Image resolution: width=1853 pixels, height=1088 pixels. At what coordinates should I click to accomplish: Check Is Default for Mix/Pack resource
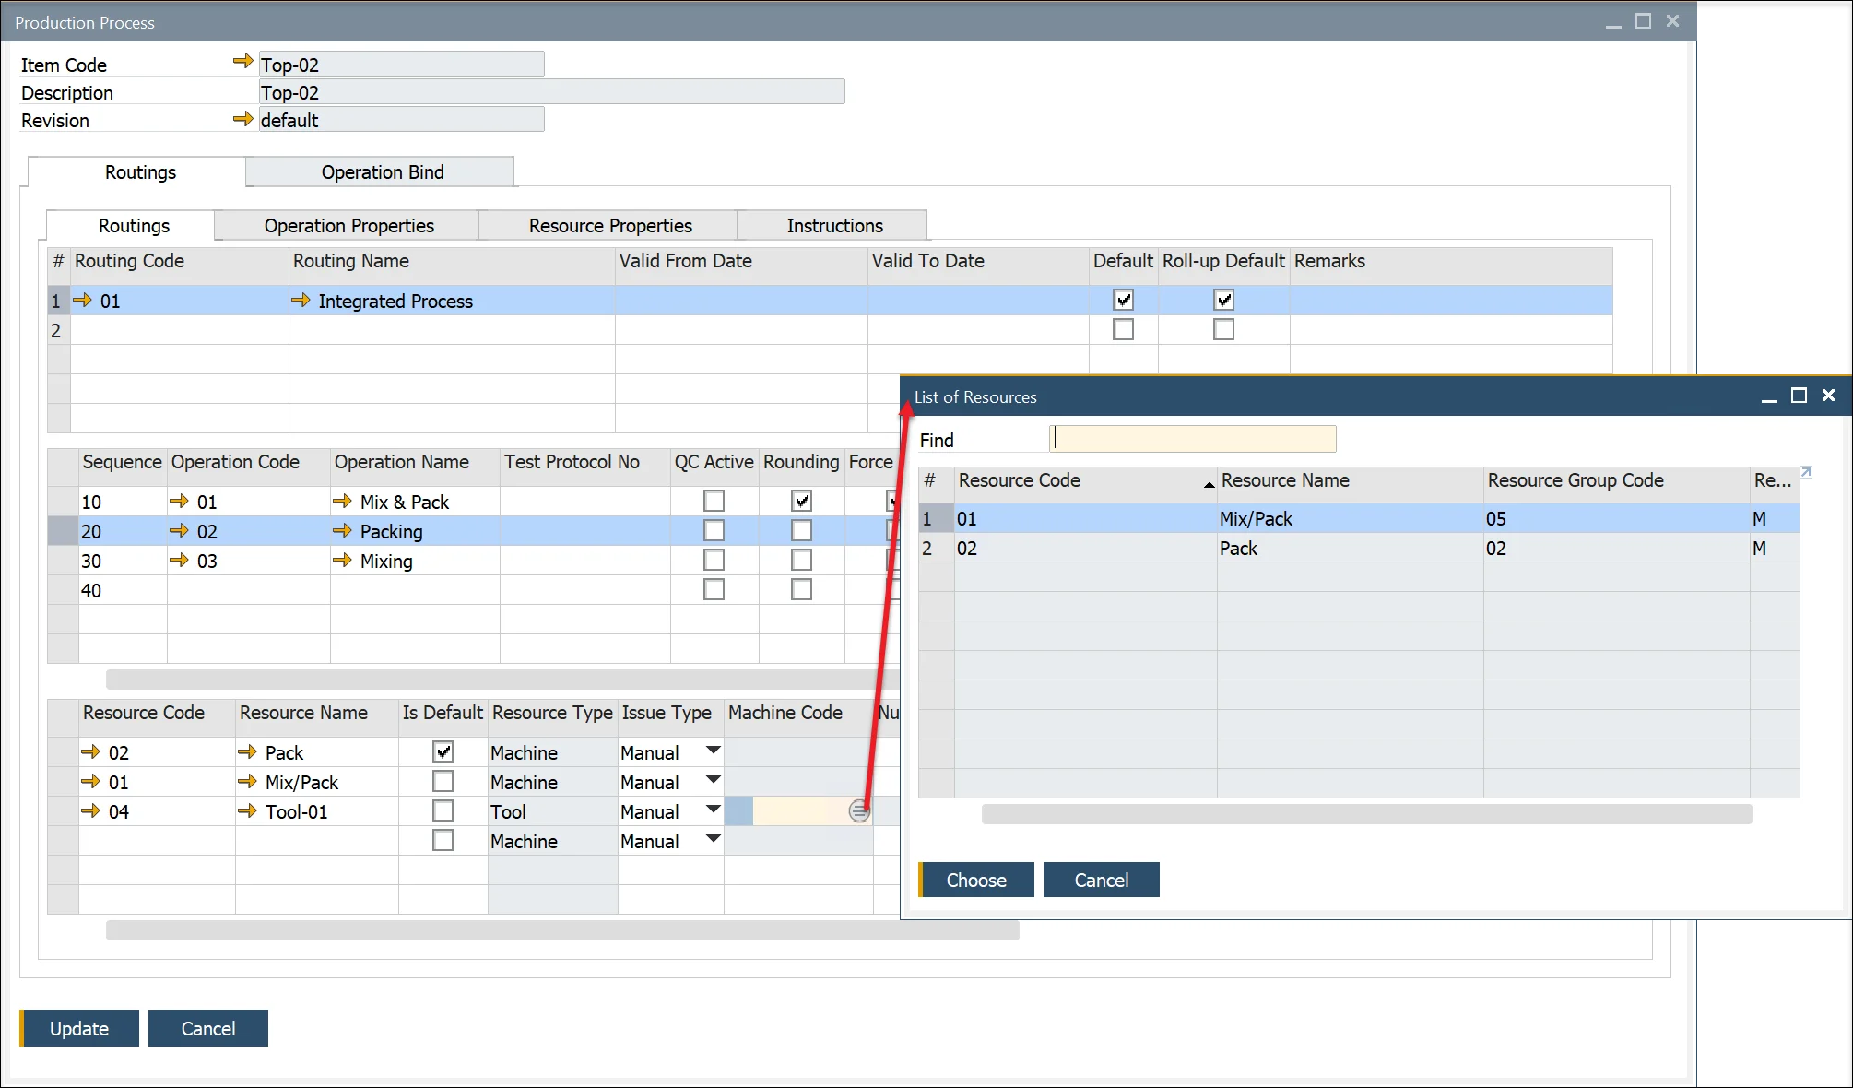(x=443, y=782)
